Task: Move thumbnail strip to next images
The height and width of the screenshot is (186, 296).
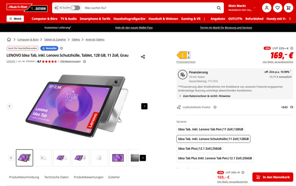Action: (x=143, y=158)
